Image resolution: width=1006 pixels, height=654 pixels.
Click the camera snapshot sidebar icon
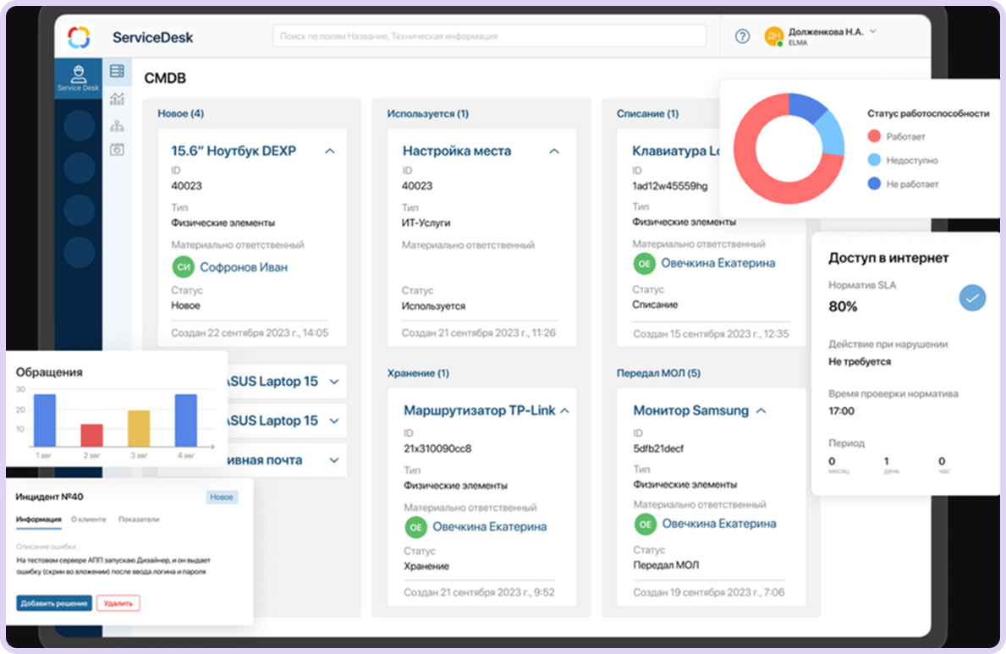[x=117, y=150]
